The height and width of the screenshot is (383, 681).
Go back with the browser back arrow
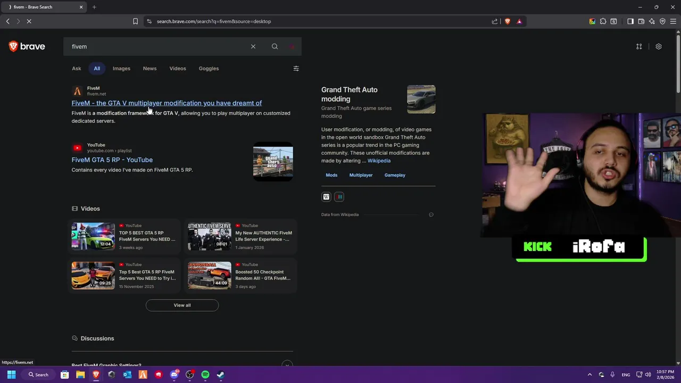point(7,21)
